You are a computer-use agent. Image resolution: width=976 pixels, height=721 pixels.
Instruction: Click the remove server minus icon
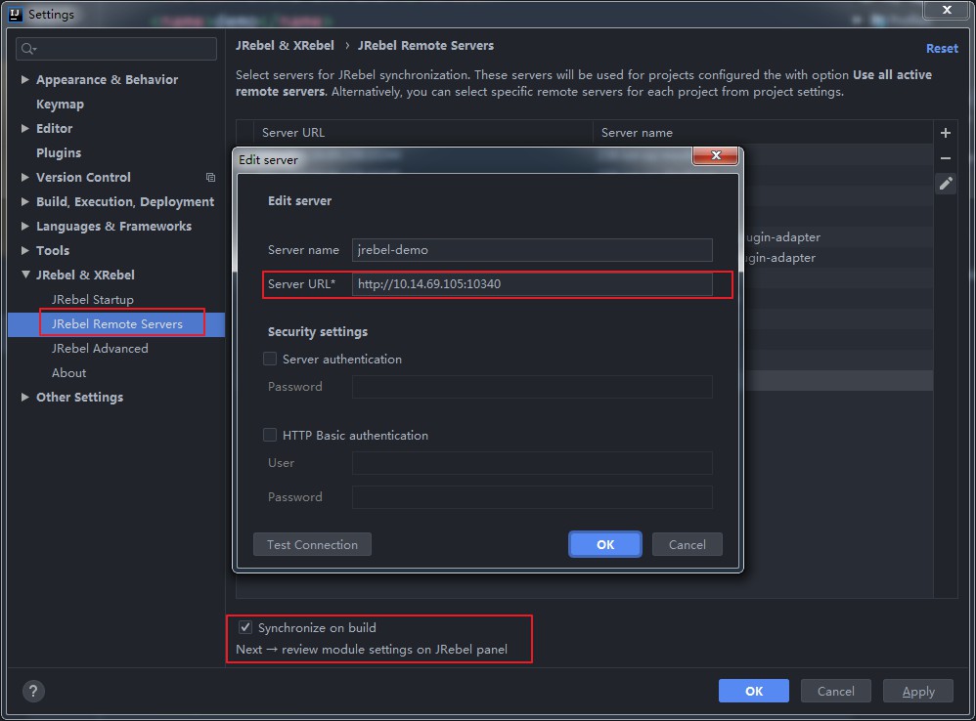[946, 158]
